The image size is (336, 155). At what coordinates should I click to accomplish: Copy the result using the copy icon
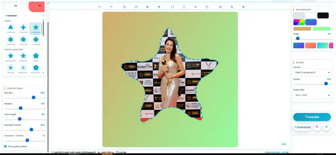coord(317,127)
